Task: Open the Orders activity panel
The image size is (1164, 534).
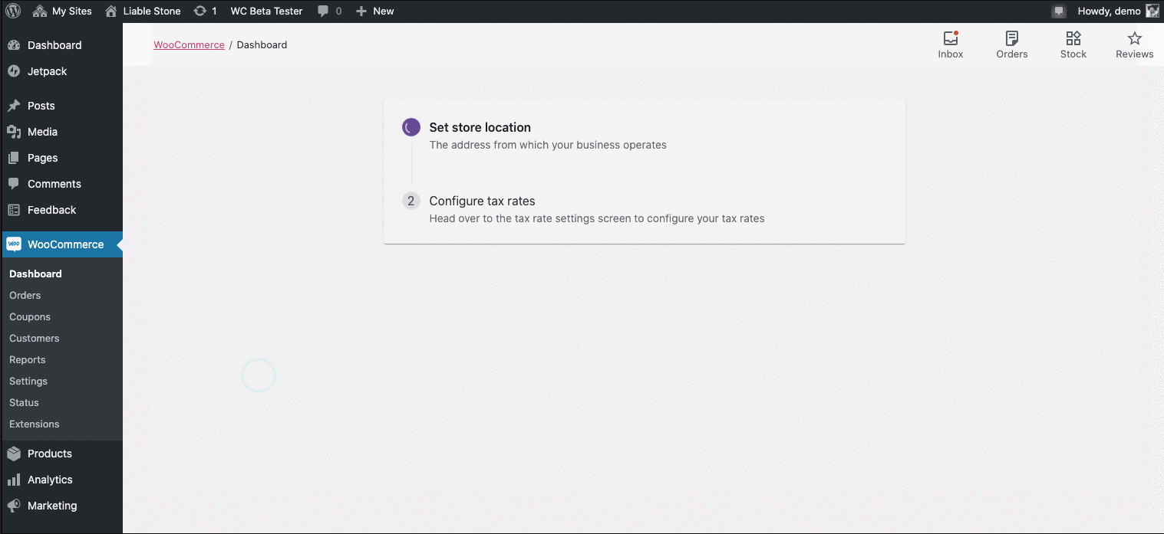Action: [1011, 44]
